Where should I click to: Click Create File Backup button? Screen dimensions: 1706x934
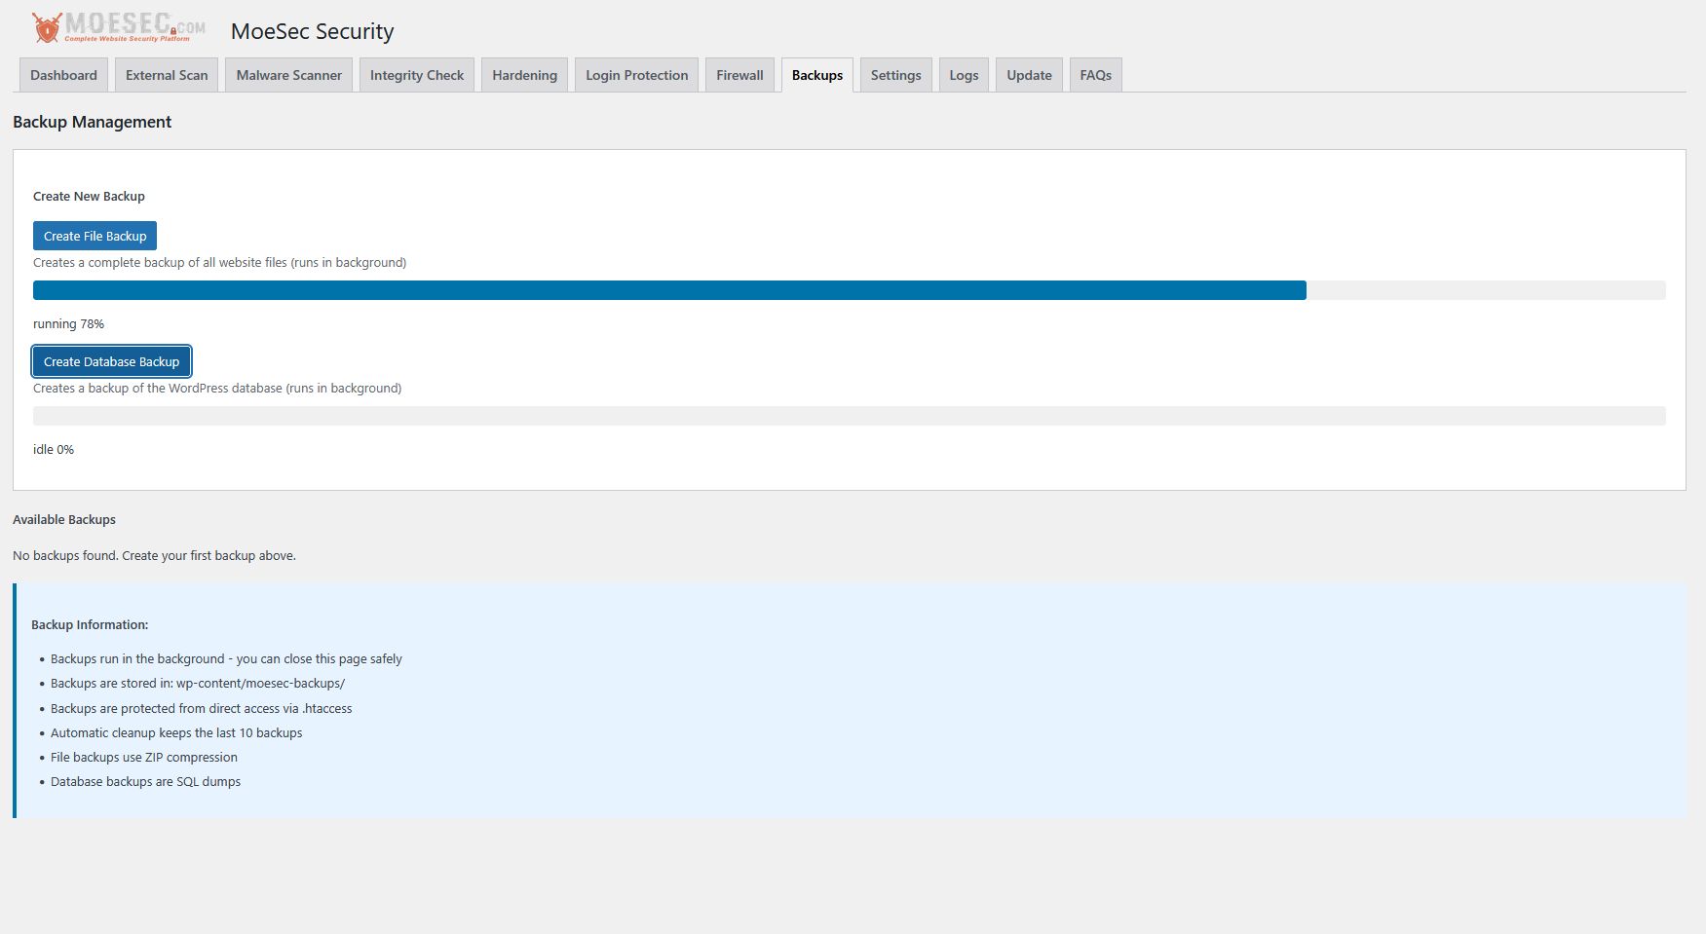coord(95,236)
